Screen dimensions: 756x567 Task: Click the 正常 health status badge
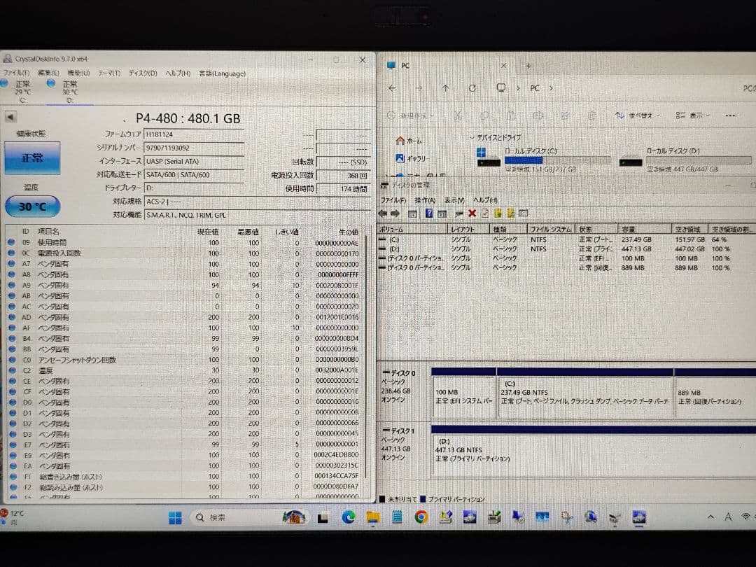point(31,159)
